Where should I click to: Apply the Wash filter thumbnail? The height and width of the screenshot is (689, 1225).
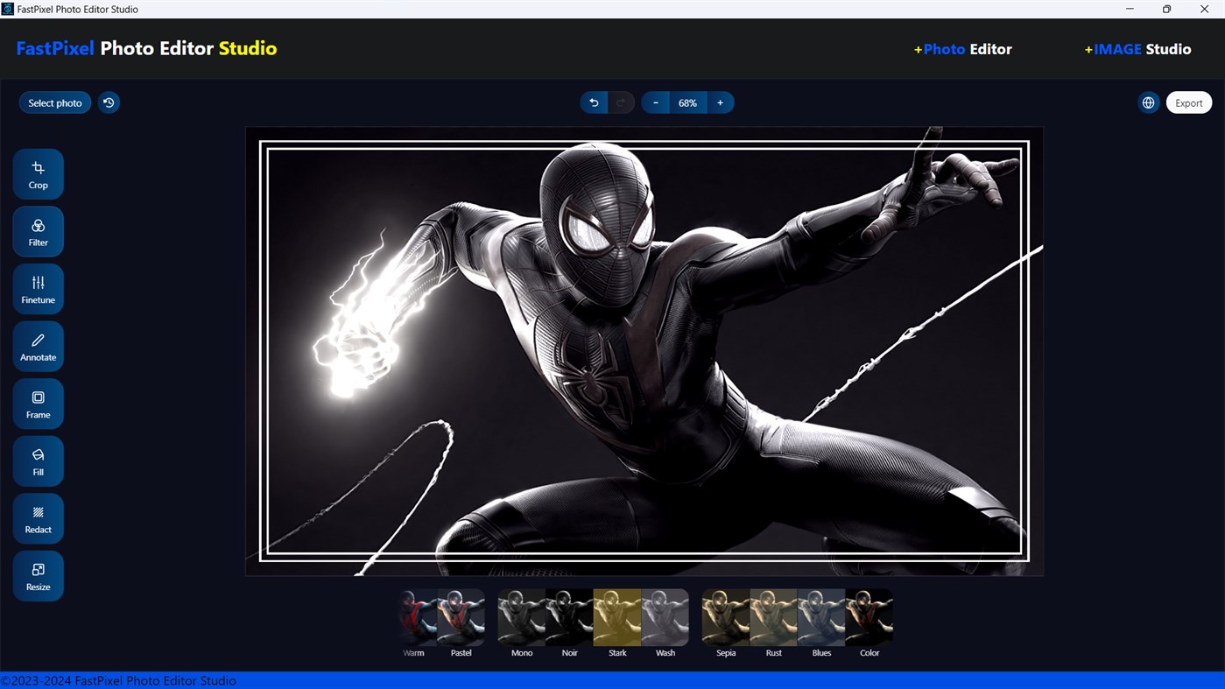[665, 623]
